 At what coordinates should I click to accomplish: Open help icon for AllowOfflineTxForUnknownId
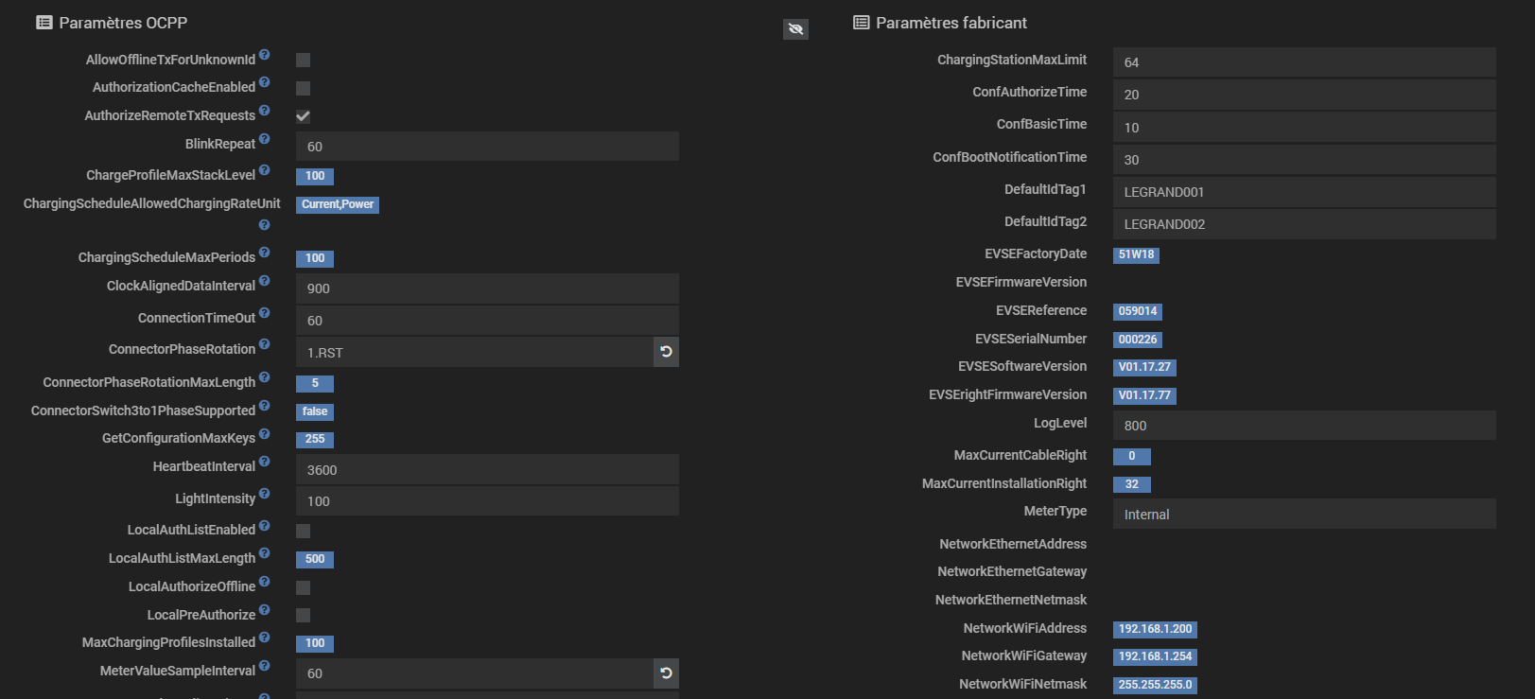265,55
